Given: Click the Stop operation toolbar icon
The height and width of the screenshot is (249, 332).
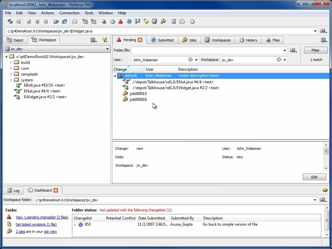Looking at the screenshot, I should point(192,21).
